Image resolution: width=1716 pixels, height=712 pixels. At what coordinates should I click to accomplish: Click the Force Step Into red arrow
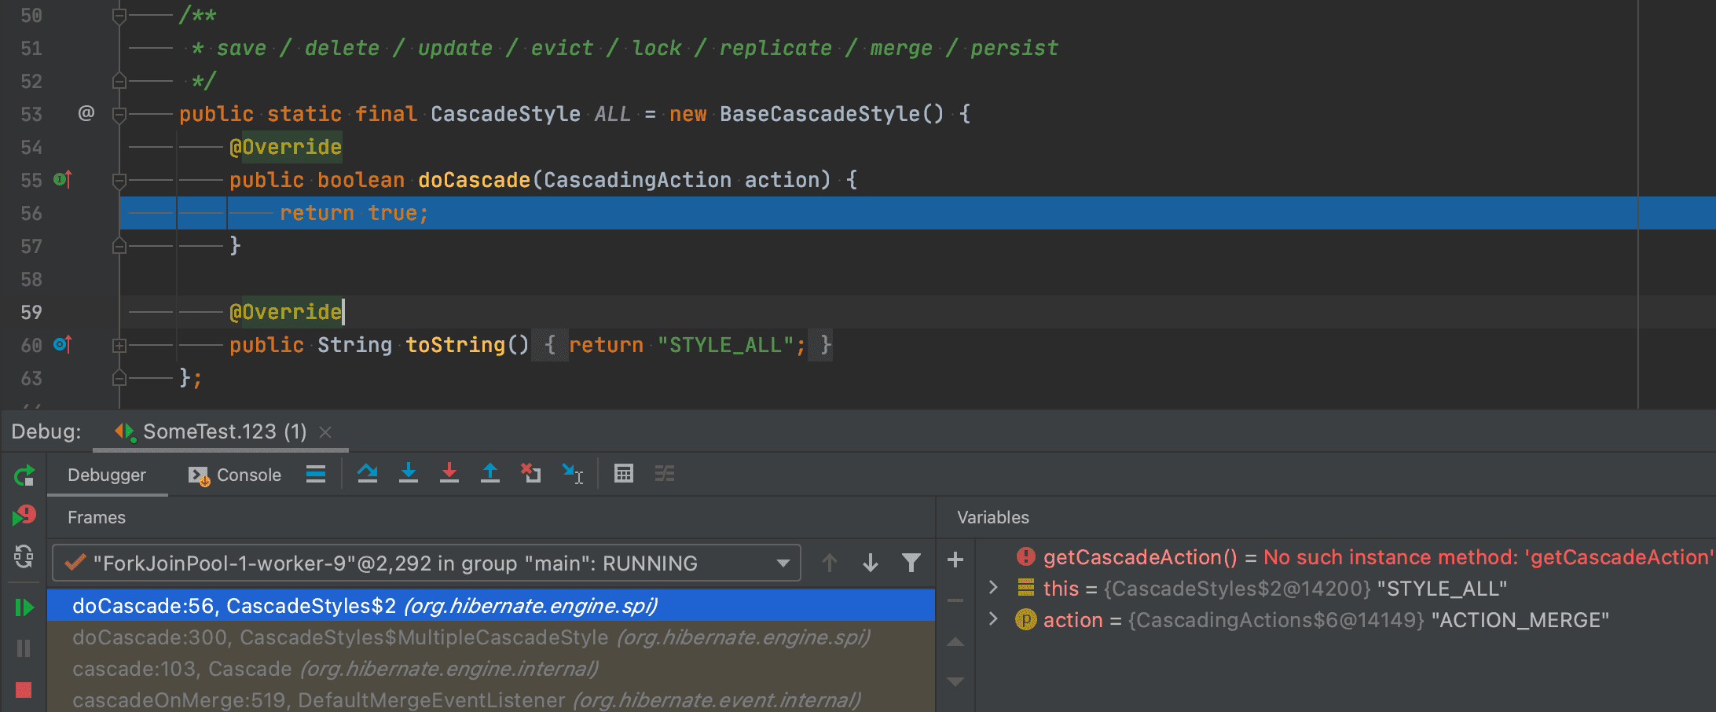(449, 474)
